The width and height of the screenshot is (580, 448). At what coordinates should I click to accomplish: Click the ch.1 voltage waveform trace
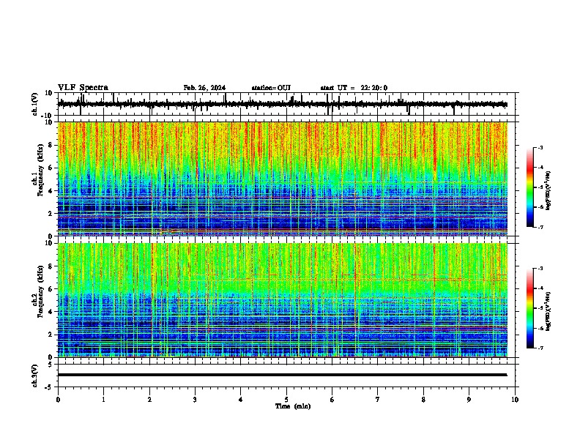282,105
